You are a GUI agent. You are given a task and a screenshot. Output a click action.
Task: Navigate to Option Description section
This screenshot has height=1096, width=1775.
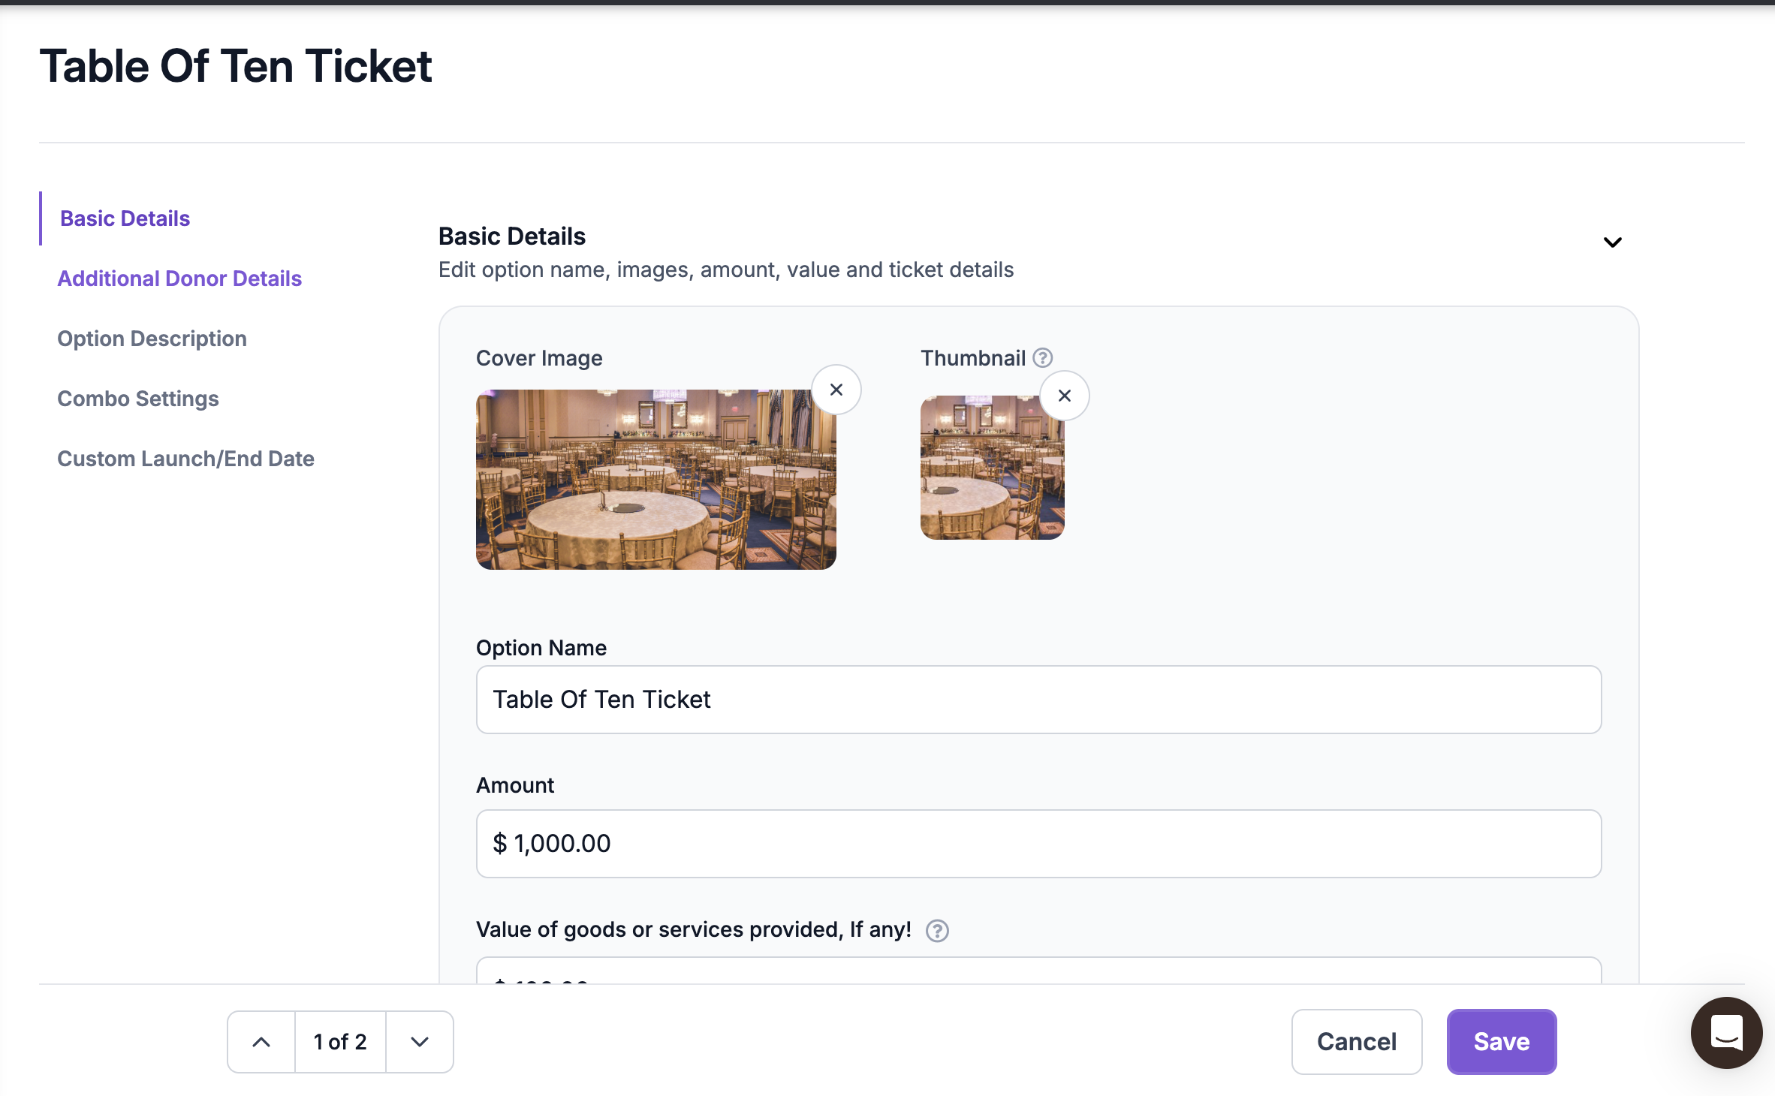tap(152, 339)
